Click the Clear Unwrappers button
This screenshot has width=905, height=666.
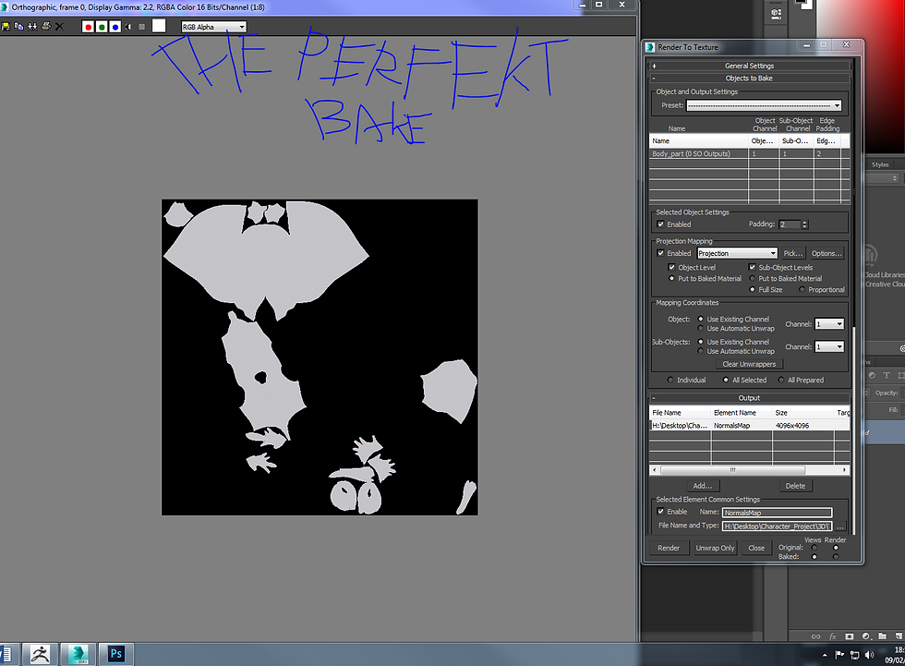pyautogui.click(x=749, y=364)
